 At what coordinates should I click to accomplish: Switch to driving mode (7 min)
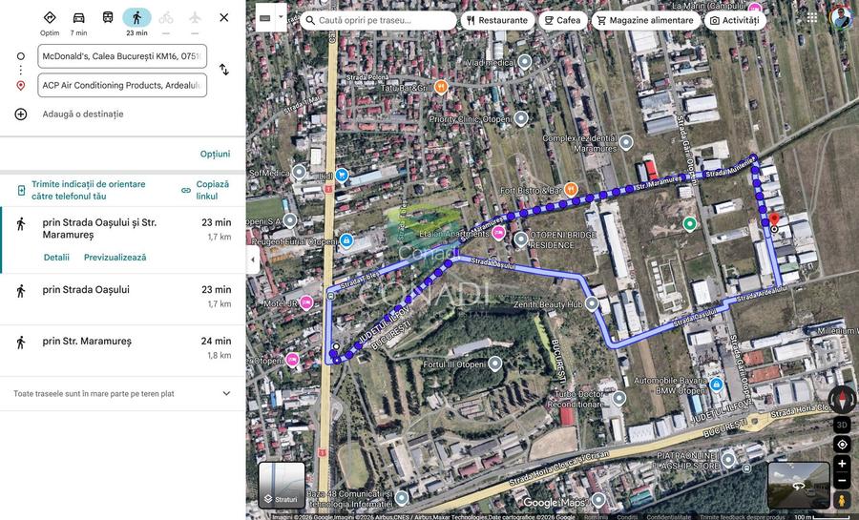point(79,17)
